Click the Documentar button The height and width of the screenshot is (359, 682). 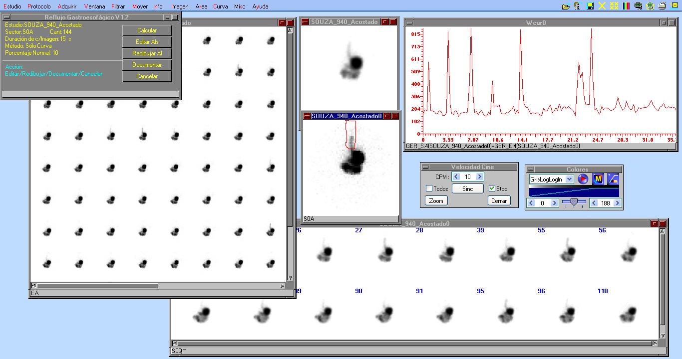coord(147,65)
